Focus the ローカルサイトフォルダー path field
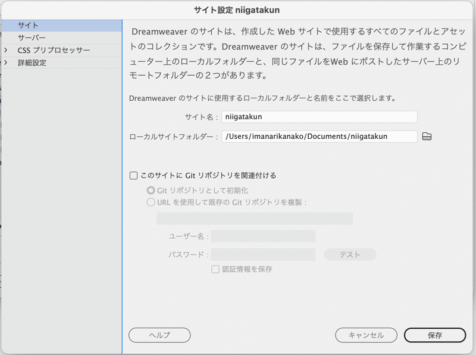The height and width of the screenshot is (355, 476). click(320, 136)
